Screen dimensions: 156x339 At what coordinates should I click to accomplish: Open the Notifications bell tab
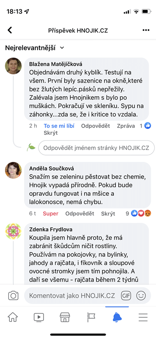117,317
